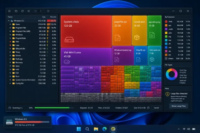Select the WindowsUpdate.log treemap tile
The height and width of the screenshot is (133, 200).
(x=123, y=56)
